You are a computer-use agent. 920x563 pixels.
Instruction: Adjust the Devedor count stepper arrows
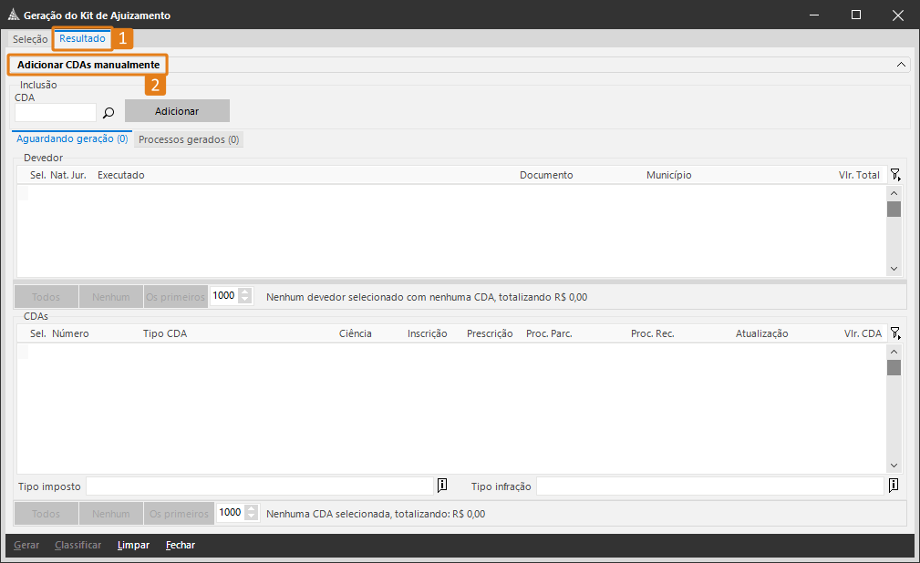click(245, 296)
